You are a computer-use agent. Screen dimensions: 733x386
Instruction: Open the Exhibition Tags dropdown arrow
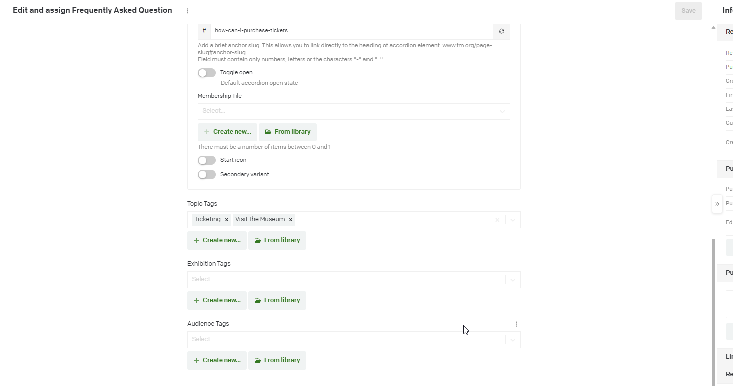pyautogui.click(x=513, y=280)
